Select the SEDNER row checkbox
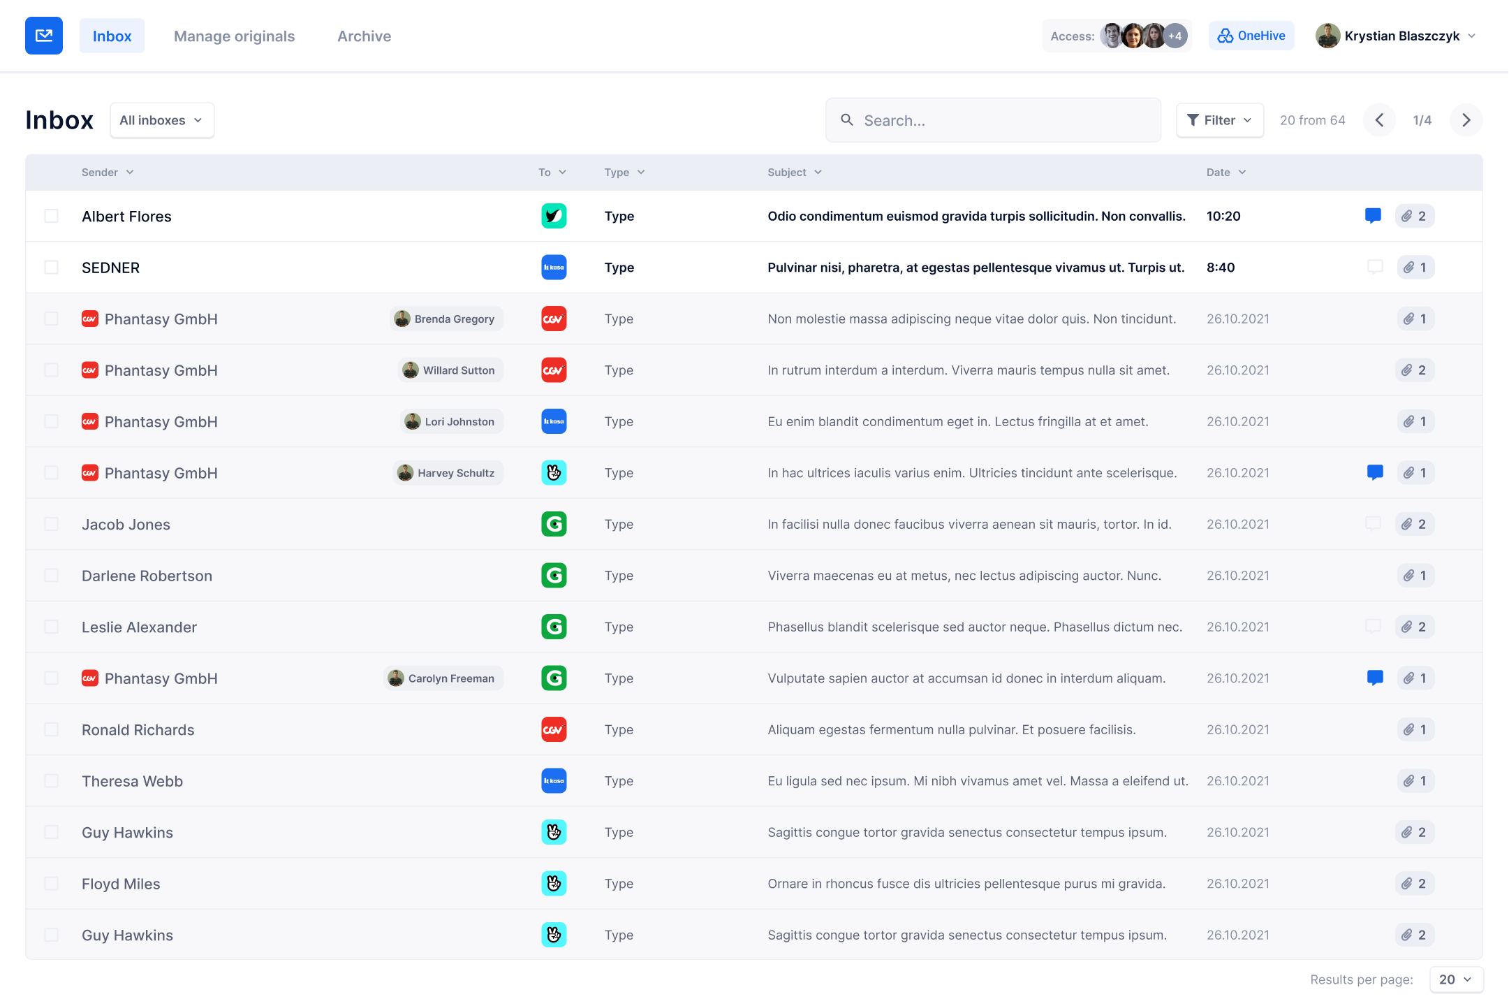 point(51,268)
